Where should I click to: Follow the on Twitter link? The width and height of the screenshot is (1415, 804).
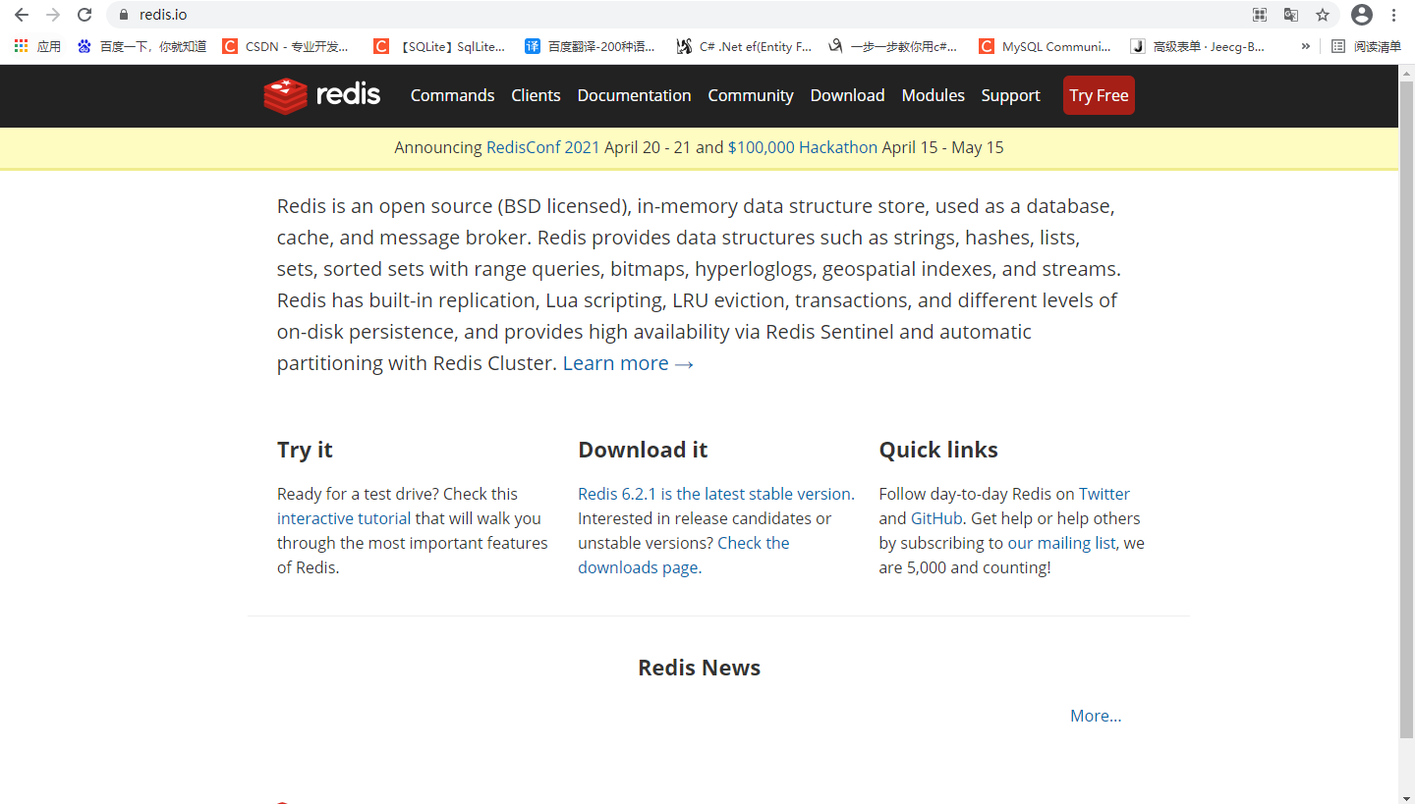pos(1093,494)
